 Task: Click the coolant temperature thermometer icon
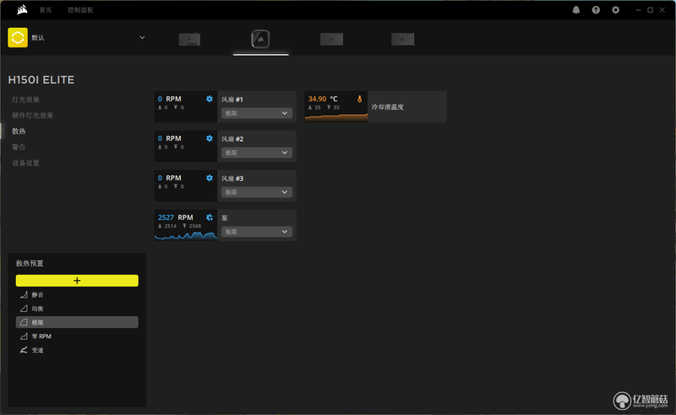(x=360, y=99)
